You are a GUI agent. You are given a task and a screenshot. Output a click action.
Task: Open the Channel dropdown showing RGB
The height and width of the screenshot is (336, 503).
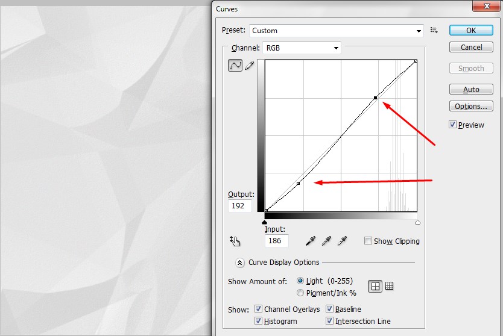[x=302, y=48]
